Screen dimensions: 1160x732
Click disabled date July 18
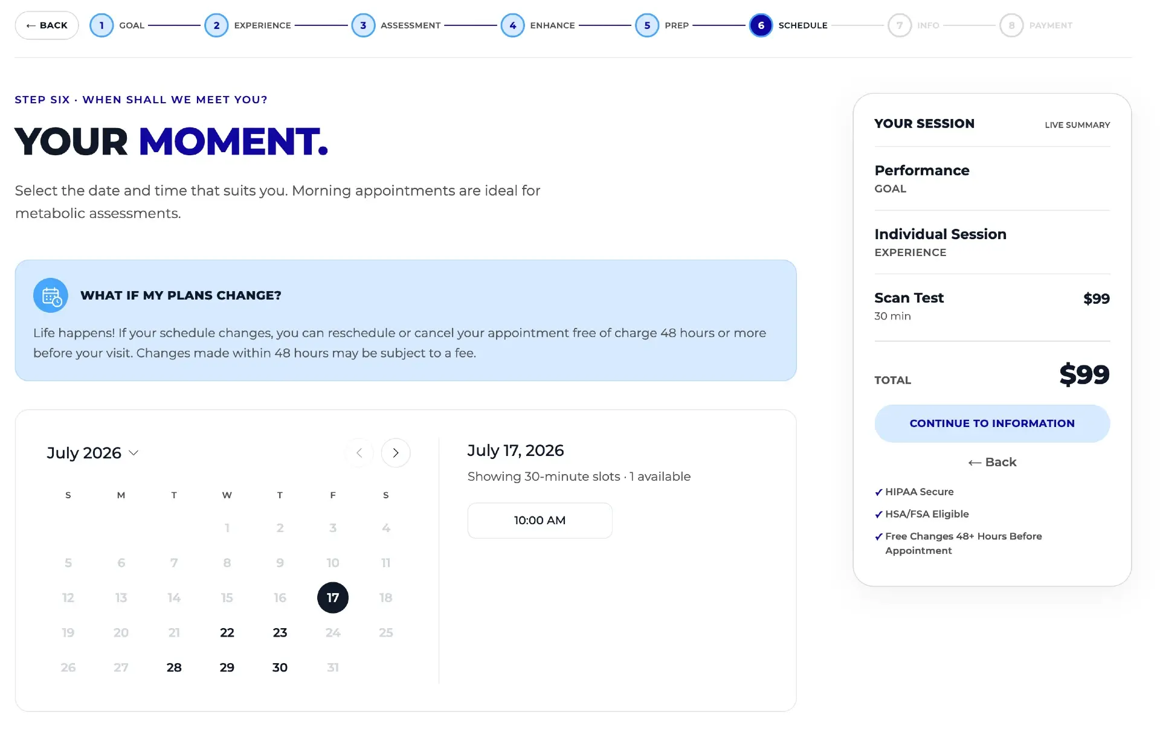386,598
